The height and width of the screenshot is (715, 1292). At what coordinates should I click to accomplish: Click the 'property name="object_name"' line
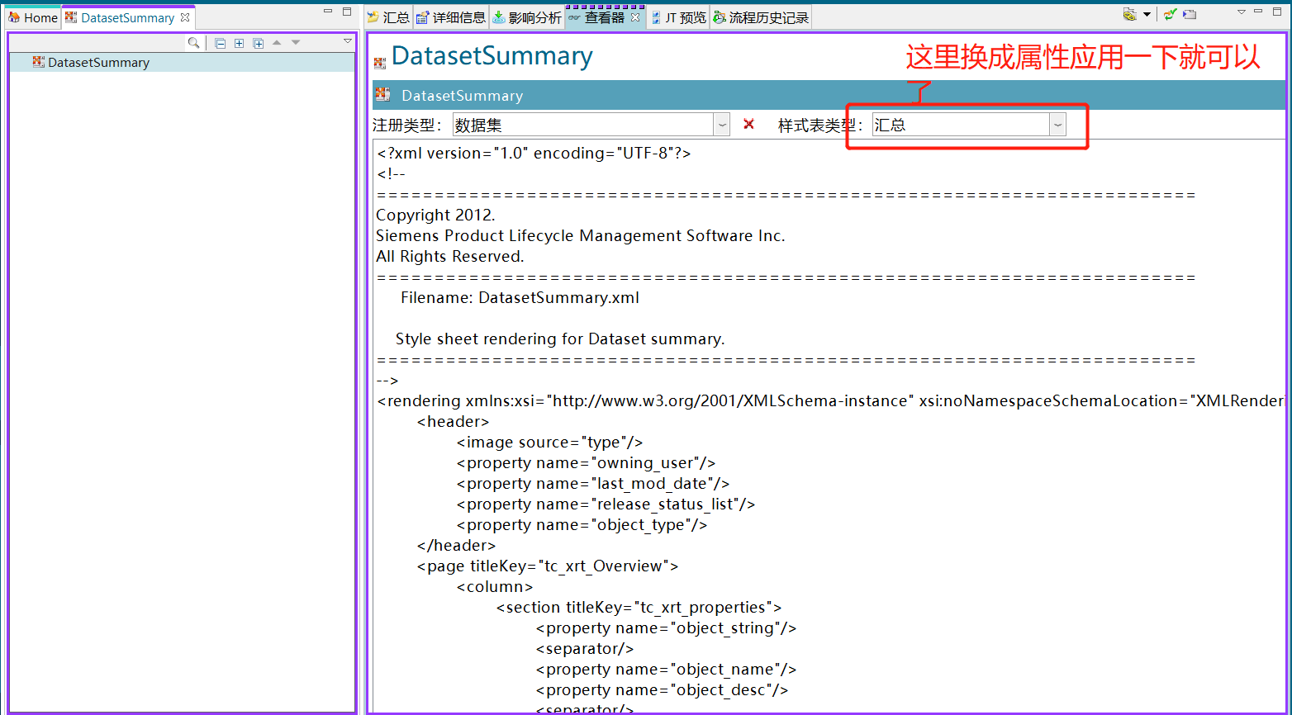666,670
